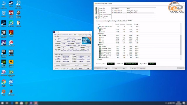The width and height of the screenshot is (187, 105).
Task: Click the Save button in AIDA64
Action: [x=124, y=68]
